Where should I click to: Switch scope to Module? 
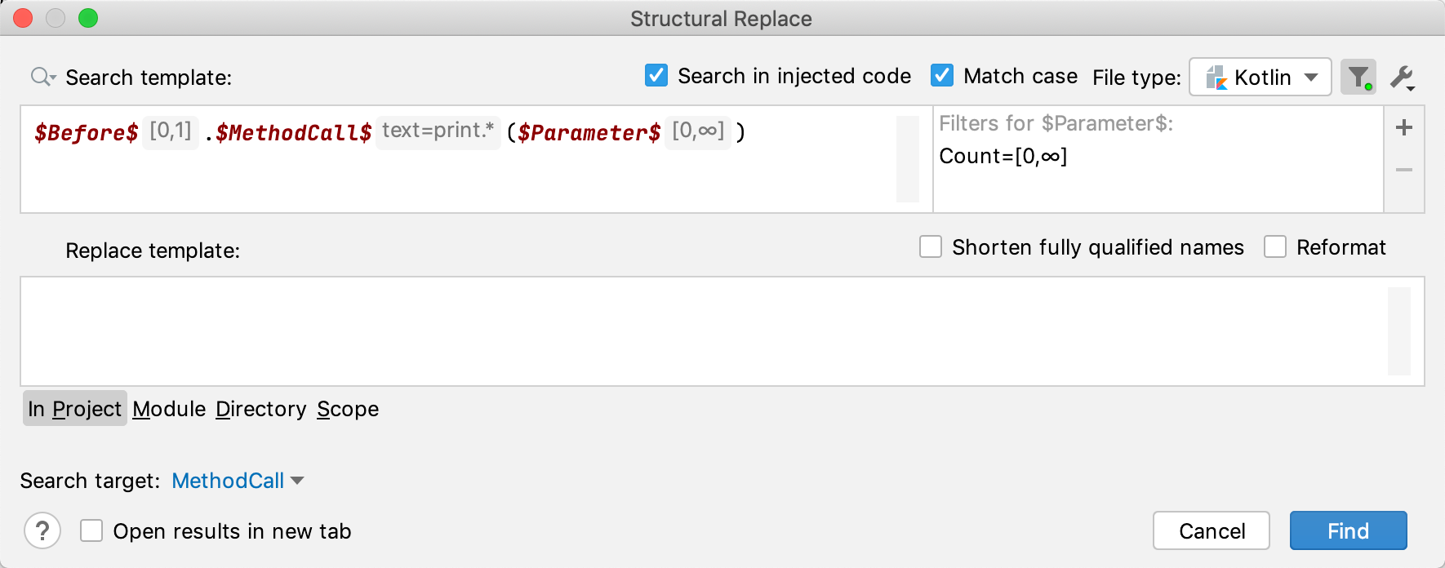pyautogui.click(x=169, y=409)
